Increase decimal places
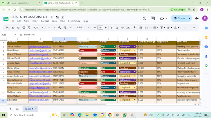The image size is (211, 118). (65, 27)
